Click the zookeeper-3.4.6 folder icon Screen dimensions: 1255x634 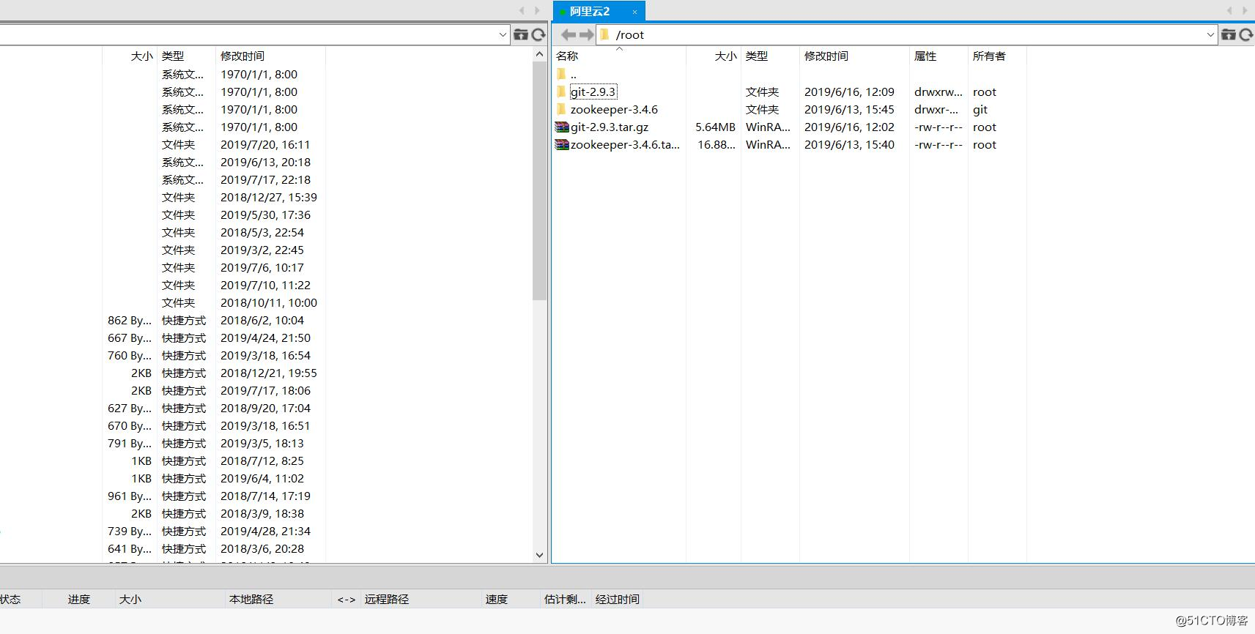562,109
